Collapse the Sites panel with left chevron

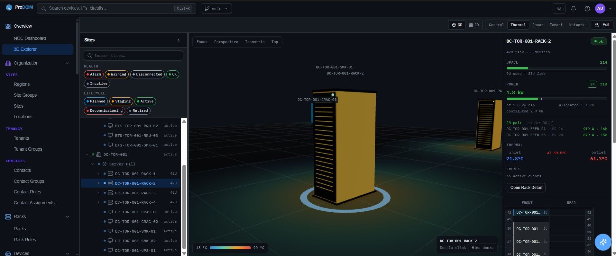pos(179,40)
